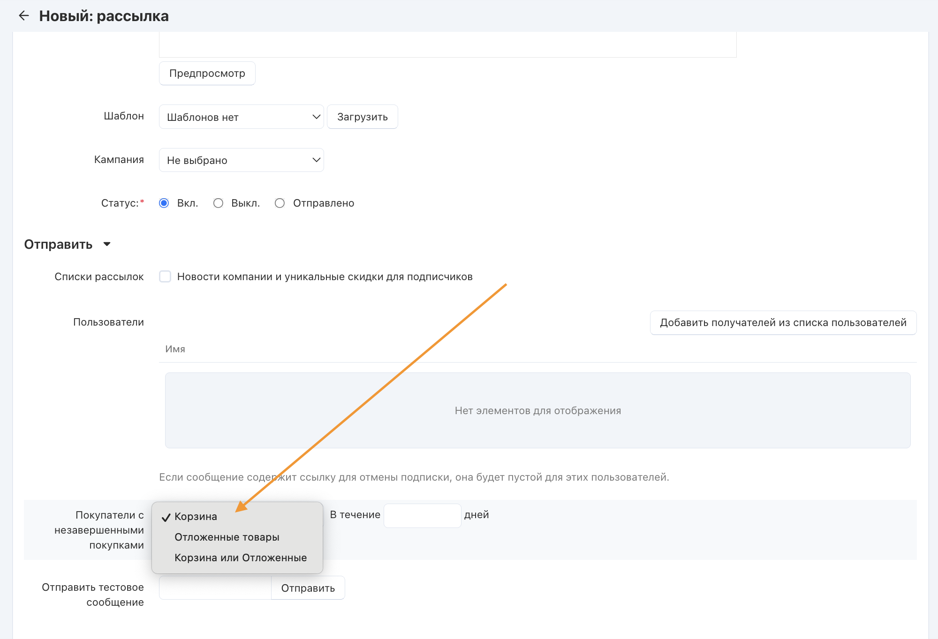Screen dimensions: 938x639
Task: Click the Загрузить button
Action: 362,117
